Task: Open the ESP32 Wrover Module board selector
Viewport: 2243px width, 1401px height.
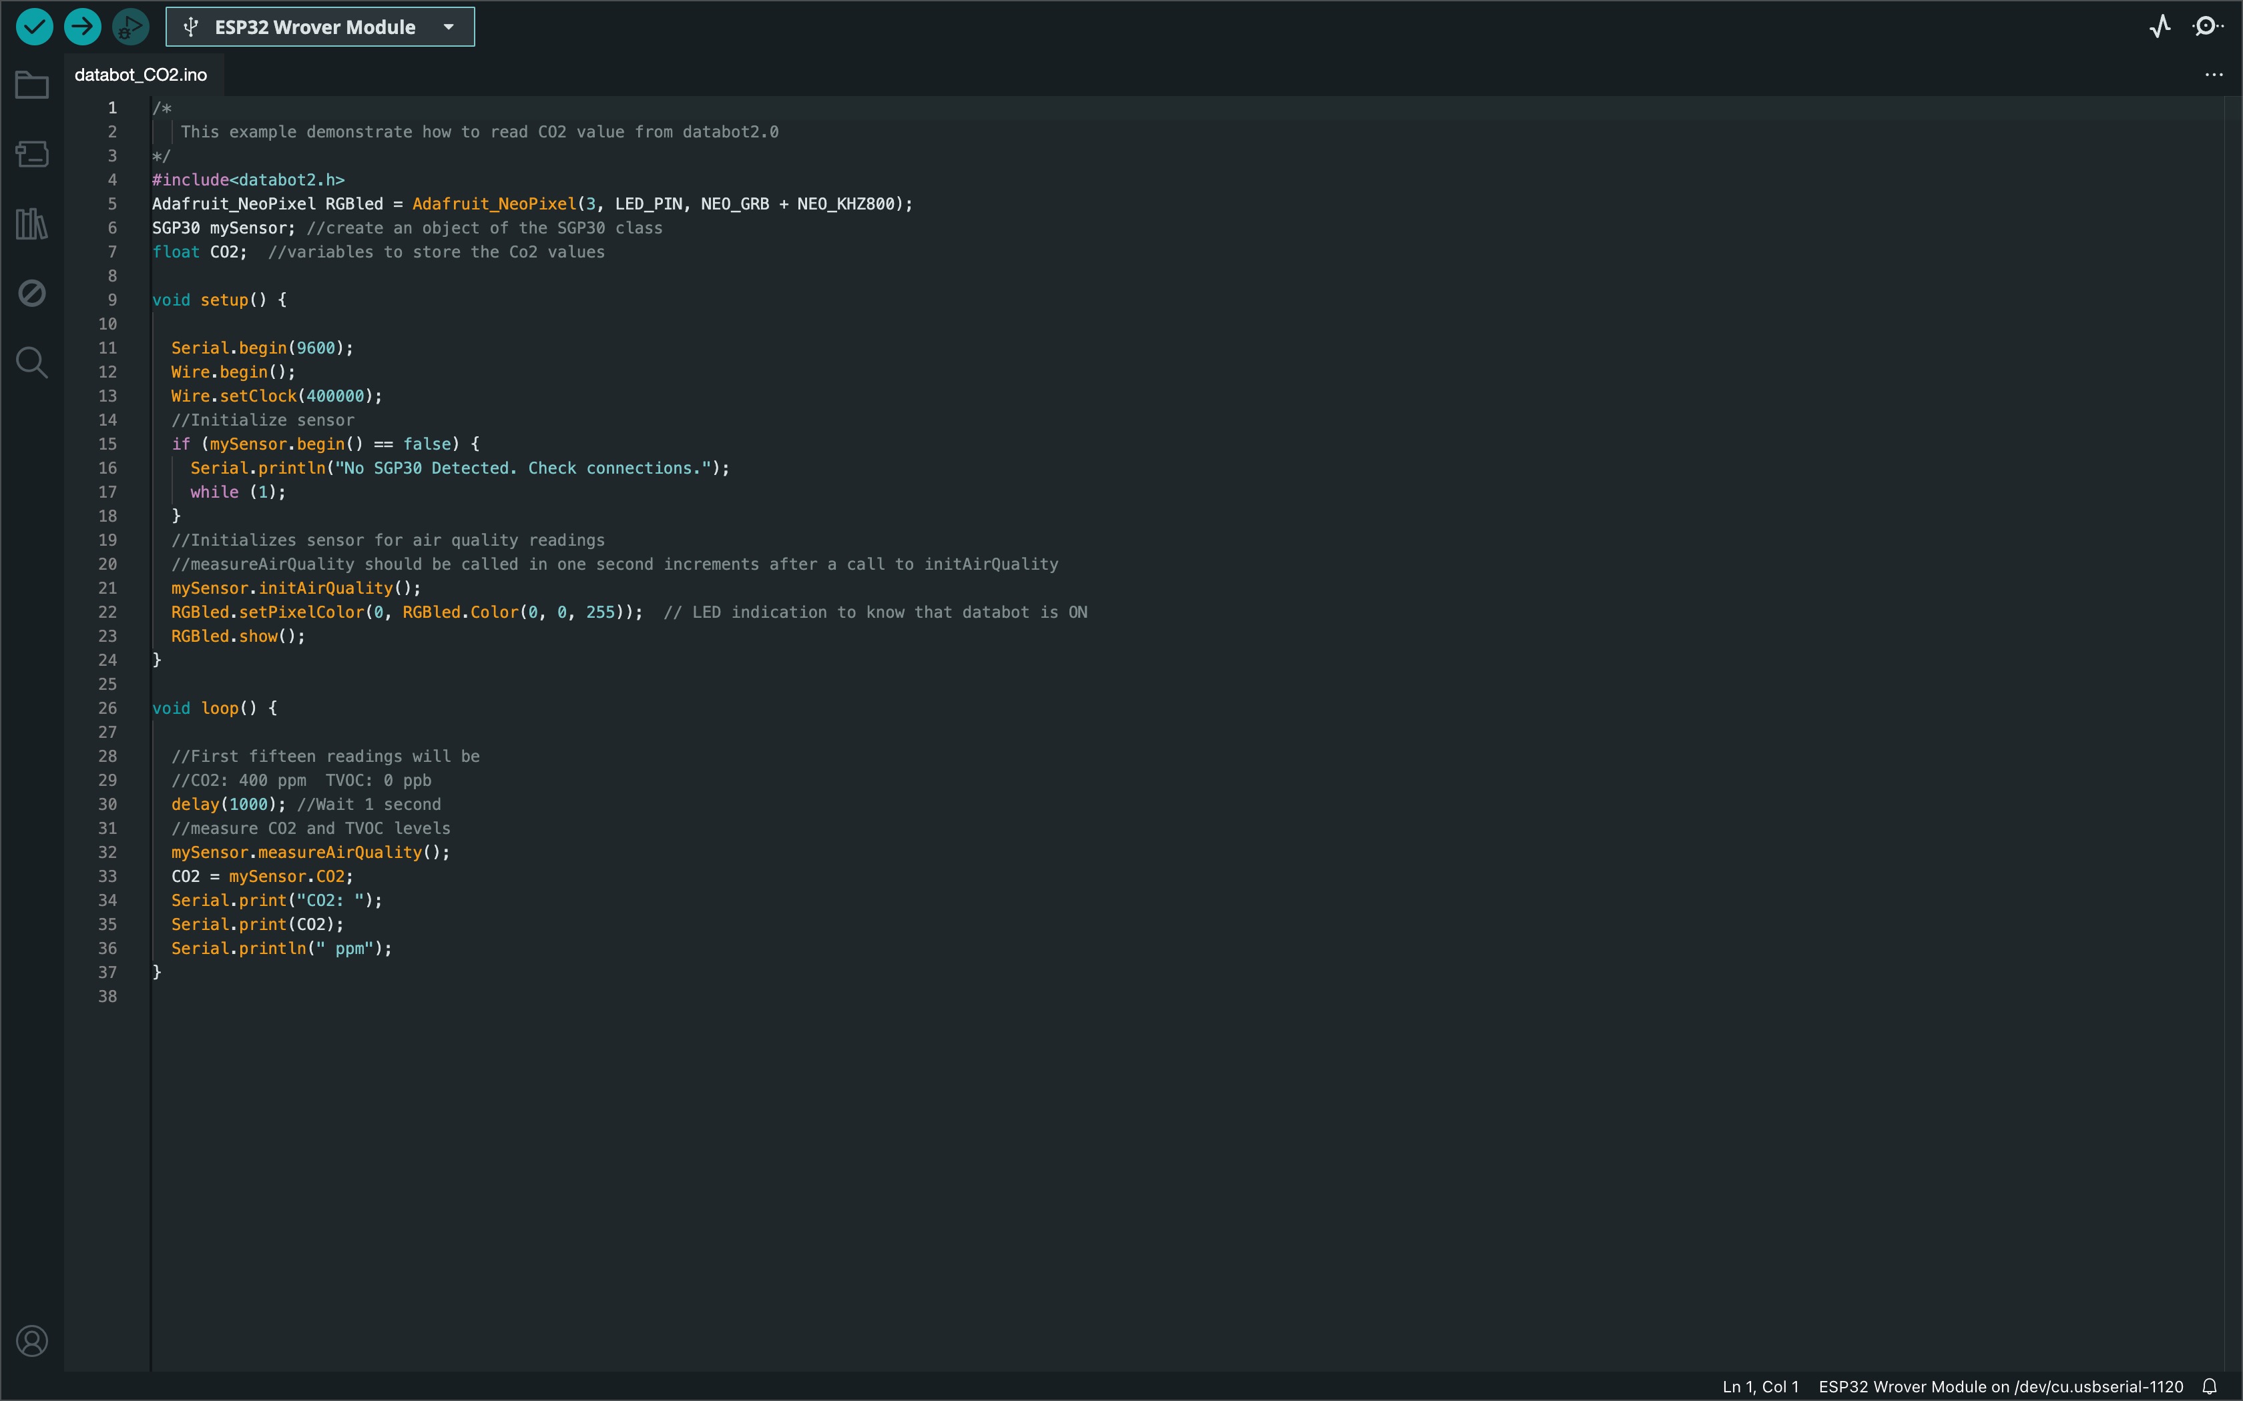Action: point(320,27)
